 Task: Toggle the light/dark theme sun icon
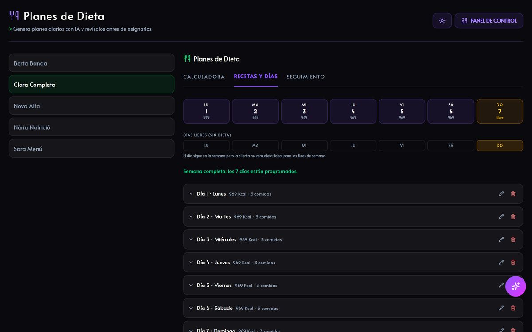442,21
